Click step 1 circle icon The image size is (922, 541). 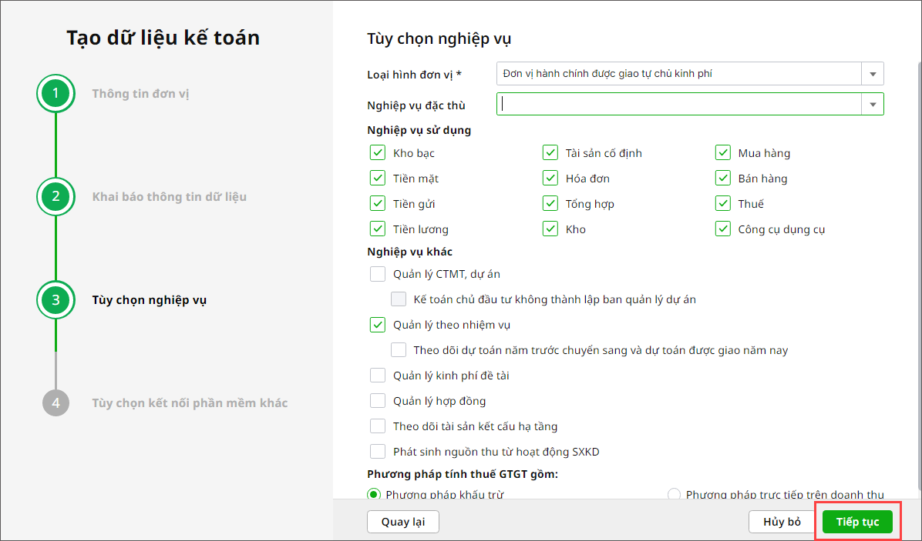(x=56, y=94)
